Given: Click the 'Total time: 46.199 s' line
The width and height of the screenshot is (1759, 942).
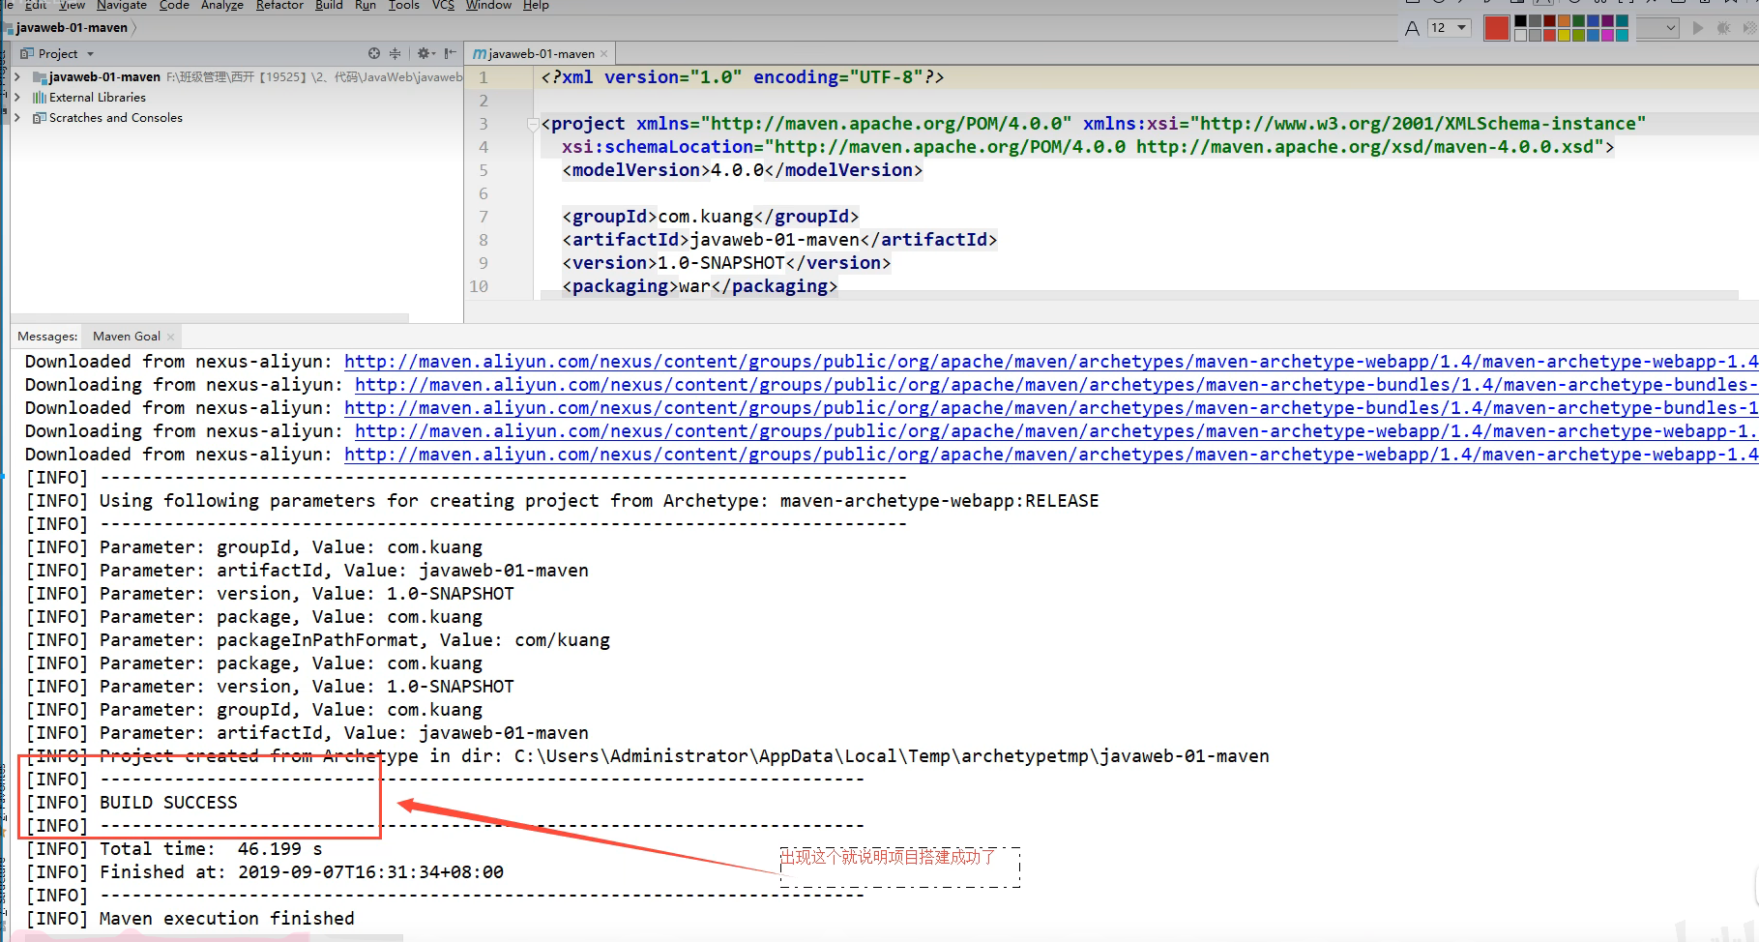Looking at the screenshot, I should click(174, 849).
